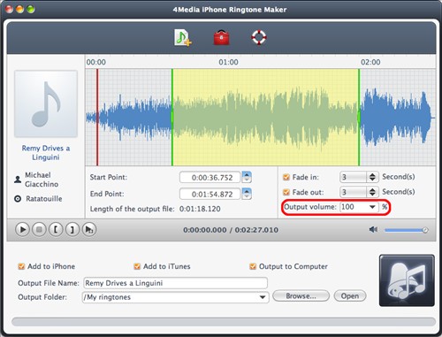Click the playback time 0:00:00.000 / 0:02:27.010

pos(231,230)
